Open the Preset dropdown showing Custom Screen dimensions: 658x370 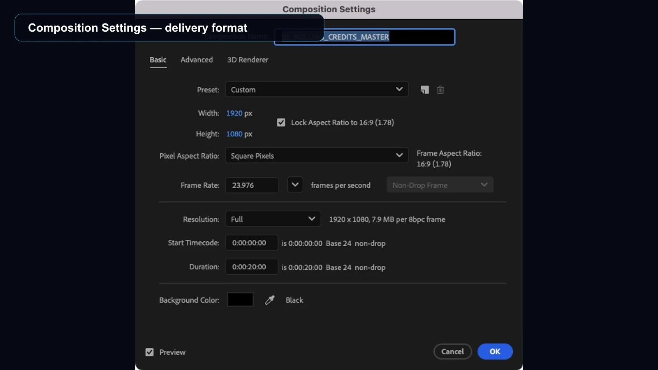coord(317,89)
